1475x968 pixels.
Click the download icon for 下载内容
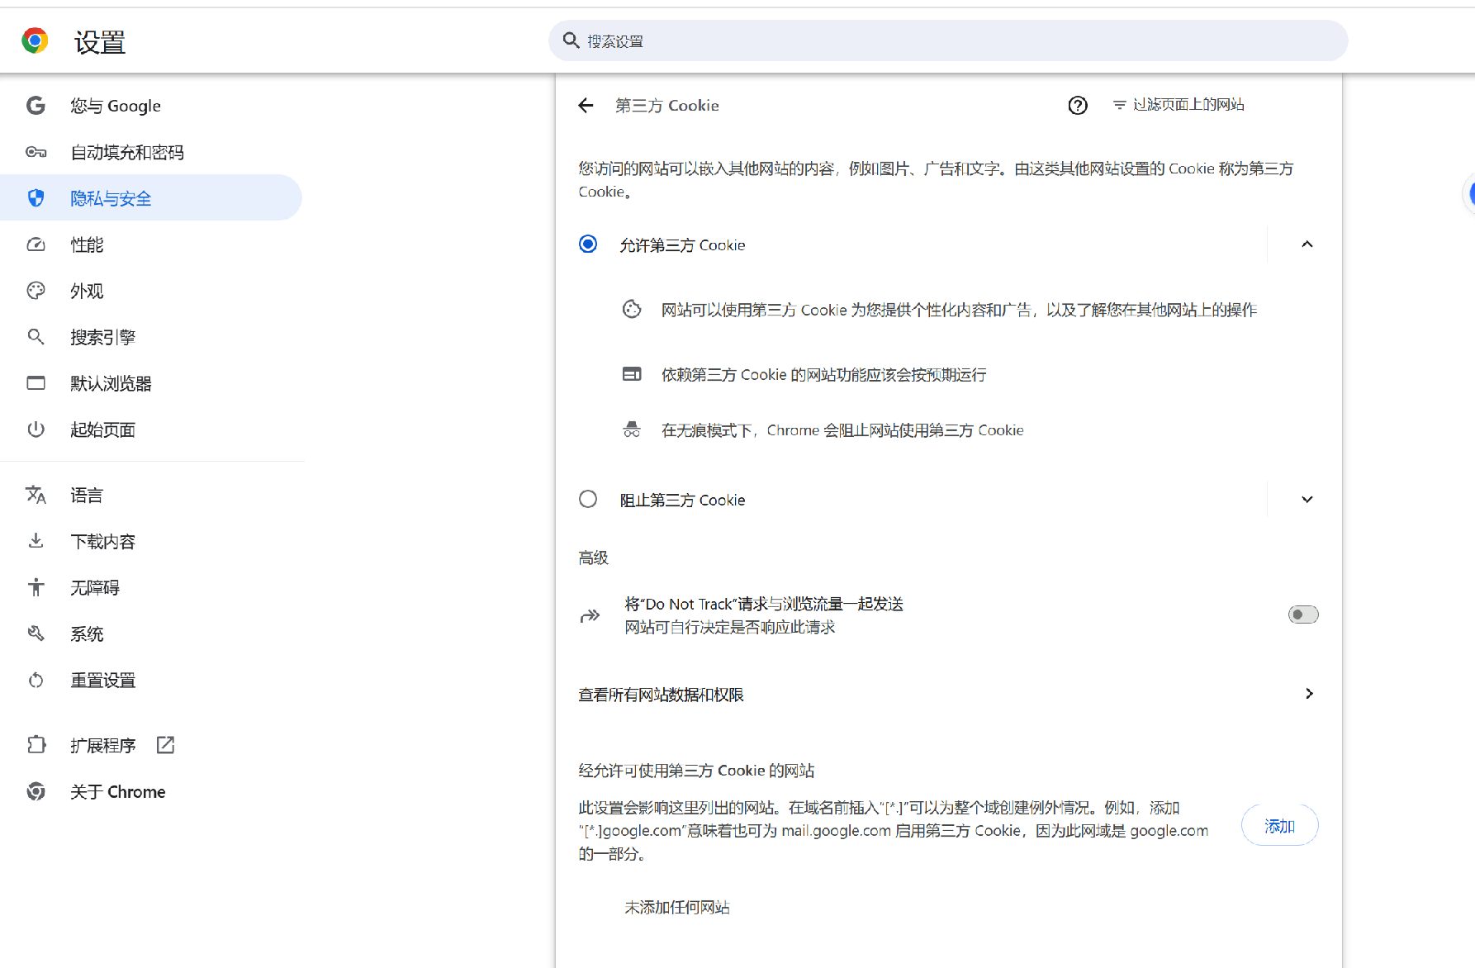click(36, 541)
